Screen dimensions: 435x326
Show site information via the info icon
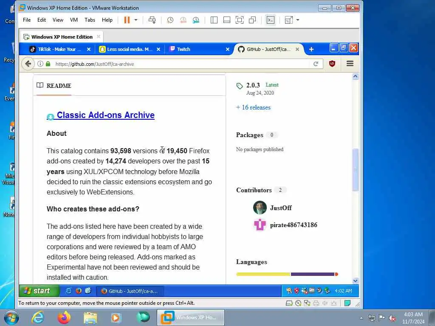(x=40, y=64)
